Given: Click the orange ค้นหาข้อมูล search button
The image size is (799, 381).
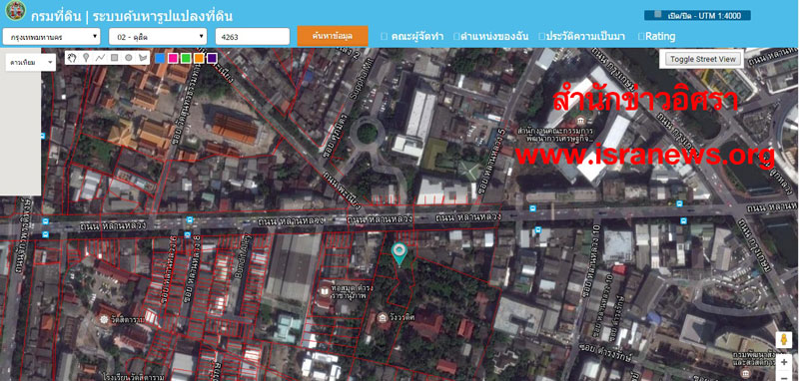Looking at the screenshot, I should [333, 36].
